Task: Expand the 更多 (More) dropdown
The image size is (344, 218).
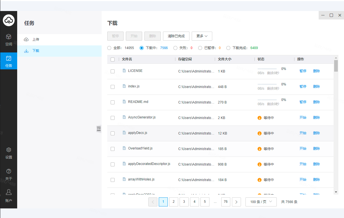Action: click(202, 36)
